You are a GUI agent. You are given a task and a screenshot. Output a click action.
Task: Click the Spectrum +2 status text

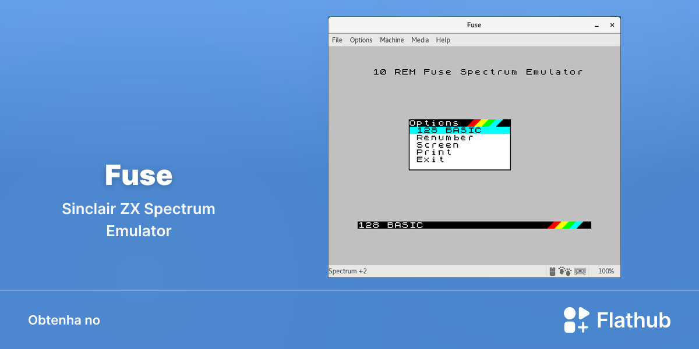[x=348, y=271]
